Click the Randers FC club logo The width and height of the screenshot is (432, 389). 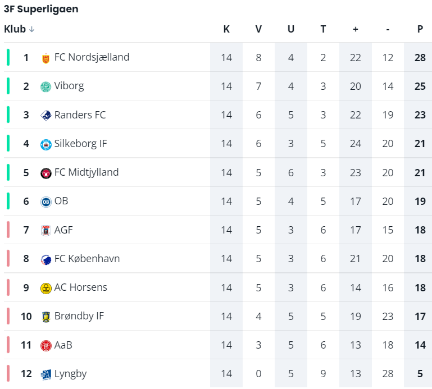[46, 116]
